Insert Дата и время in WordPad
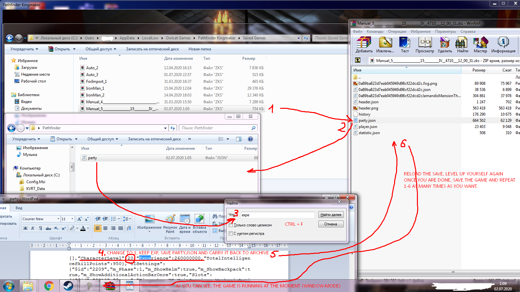The height and width of the screenshot is (292, 520). 185,223
